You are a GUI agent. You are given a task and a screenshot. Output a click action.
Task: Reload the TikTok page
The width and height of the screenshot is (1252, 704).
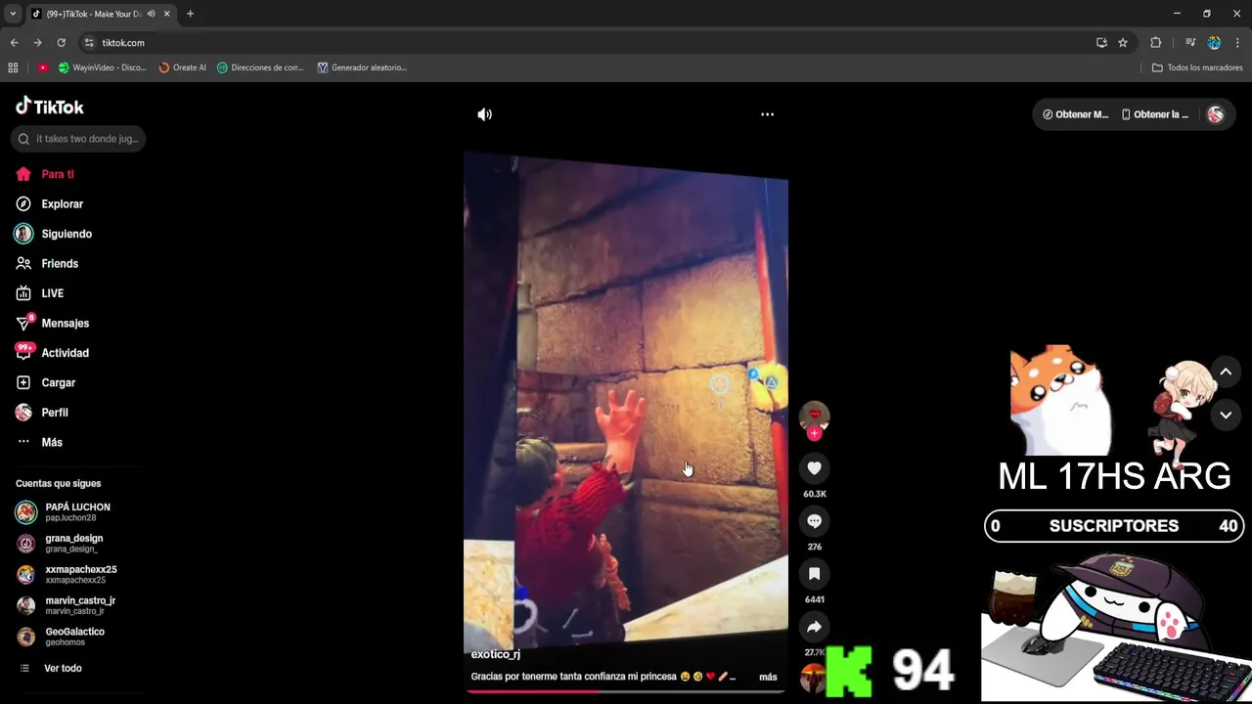click(61, 43)
